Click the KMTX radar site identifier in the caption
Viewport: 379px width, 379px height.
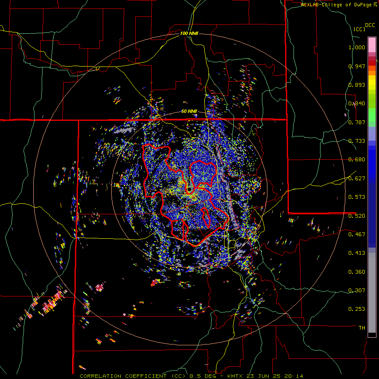click(x=236, y=376)
